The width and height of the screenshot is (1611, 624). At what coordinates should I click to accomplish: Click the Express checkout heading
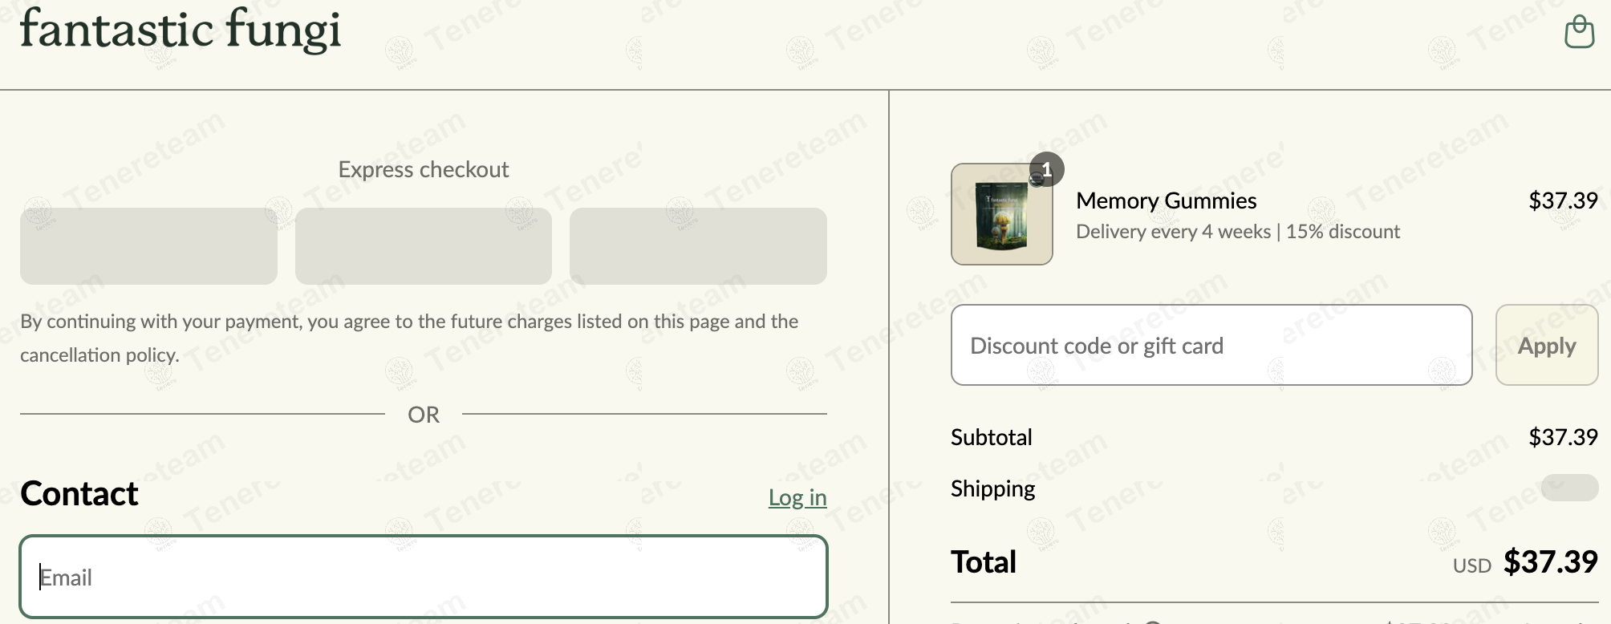tap(424, 169)
